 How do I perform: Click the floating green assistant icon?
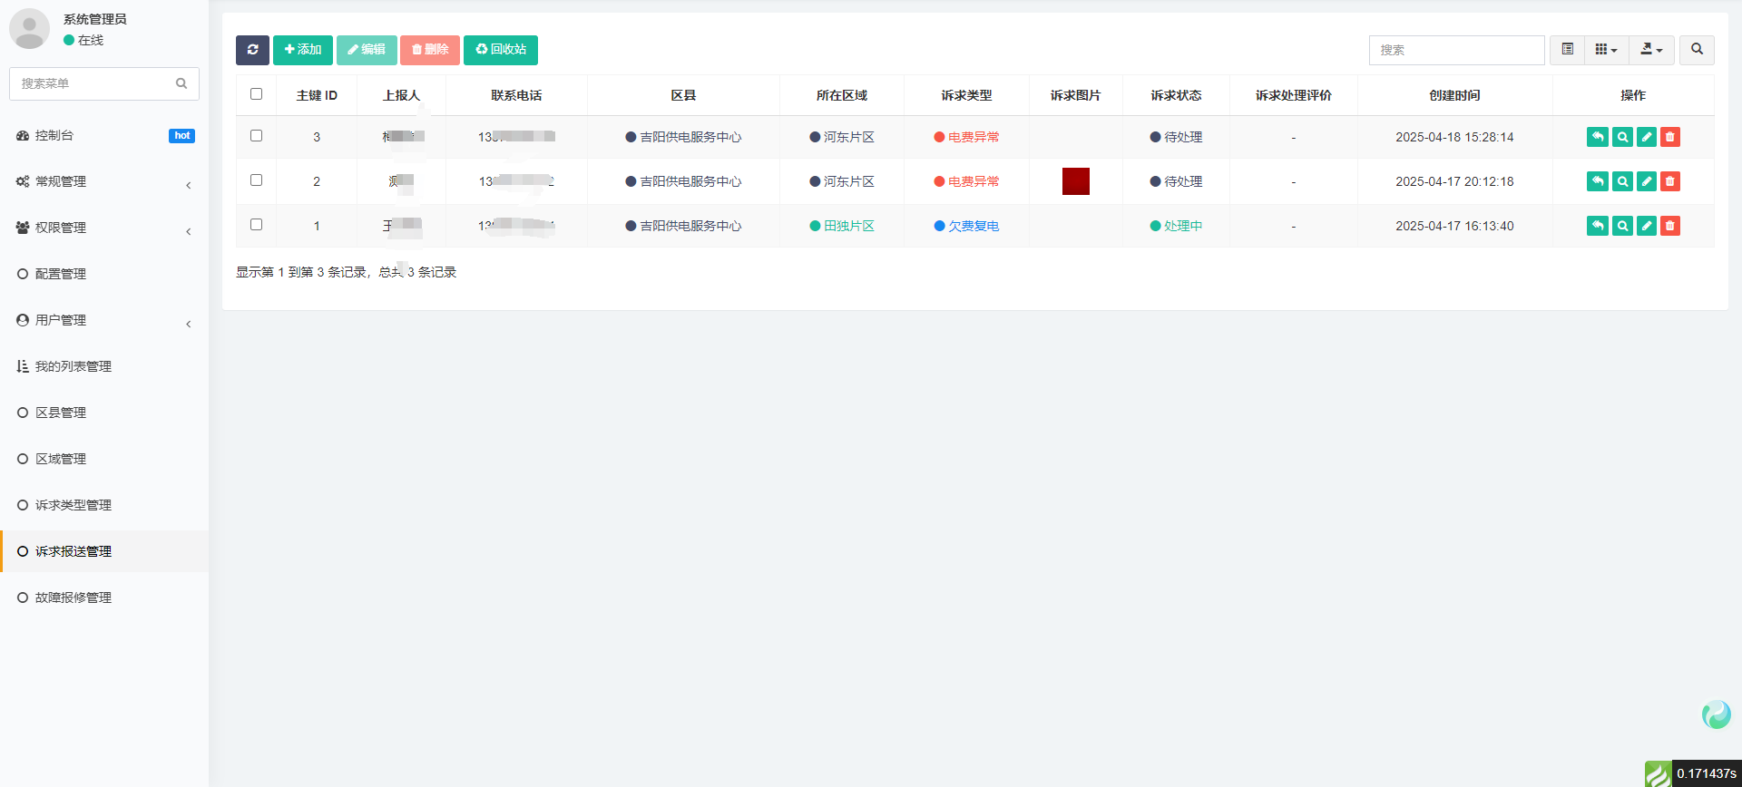tap(1716, 714)
